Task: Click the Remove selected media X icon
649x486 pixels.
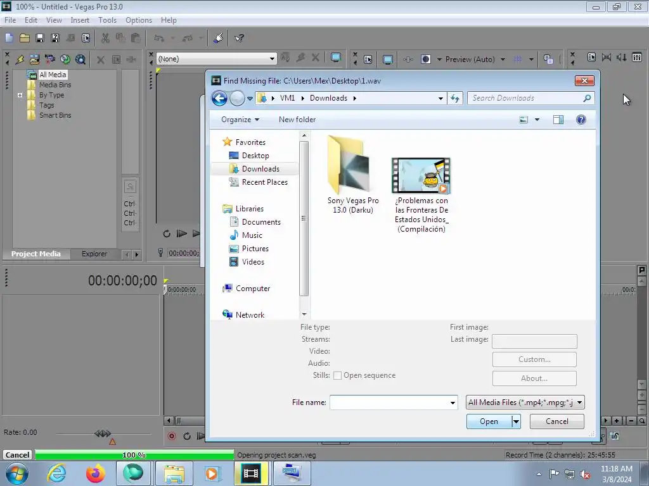Action: (101, 59)
